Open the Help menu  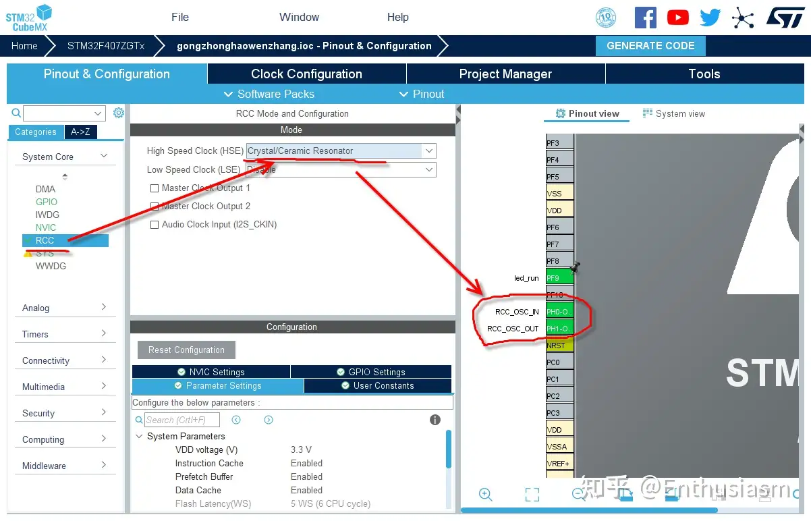click(x=397, y=18)
